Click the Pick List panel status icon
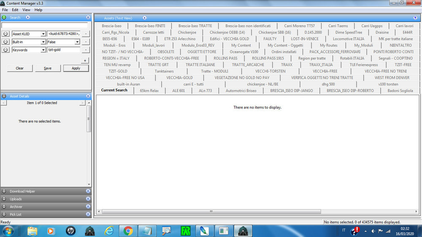Viewport: 422px width, 237px height. pyautogui.click(x=4, y=214)
